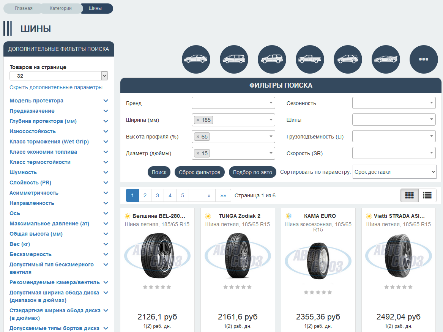Image resolution: width=443 pixels, height=332 pixels.
Task: Choose the sports car vehicle icon
Action: 386,60
